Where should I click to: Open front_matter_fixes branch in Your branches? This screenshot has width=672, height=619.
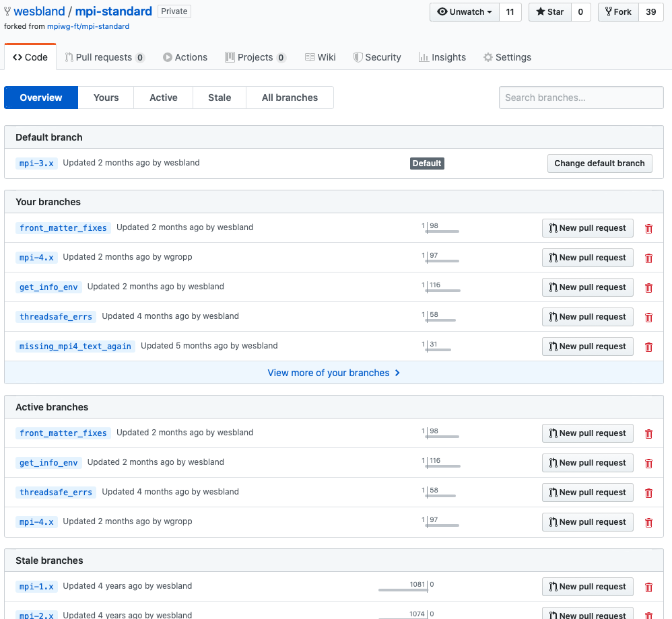[x=63, y=228]
